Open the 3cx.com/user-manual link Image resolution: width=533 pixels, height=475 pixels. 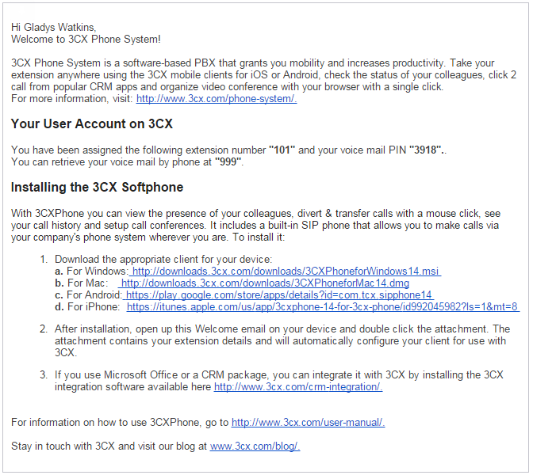pyautogui.click(x=308, y=423)
